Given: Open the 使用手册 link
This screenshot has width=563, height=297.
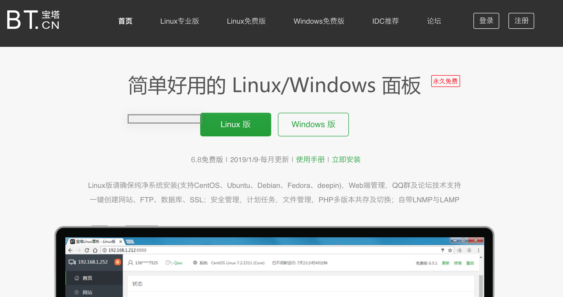Looking at the screenshot, I should pos(310,160).
